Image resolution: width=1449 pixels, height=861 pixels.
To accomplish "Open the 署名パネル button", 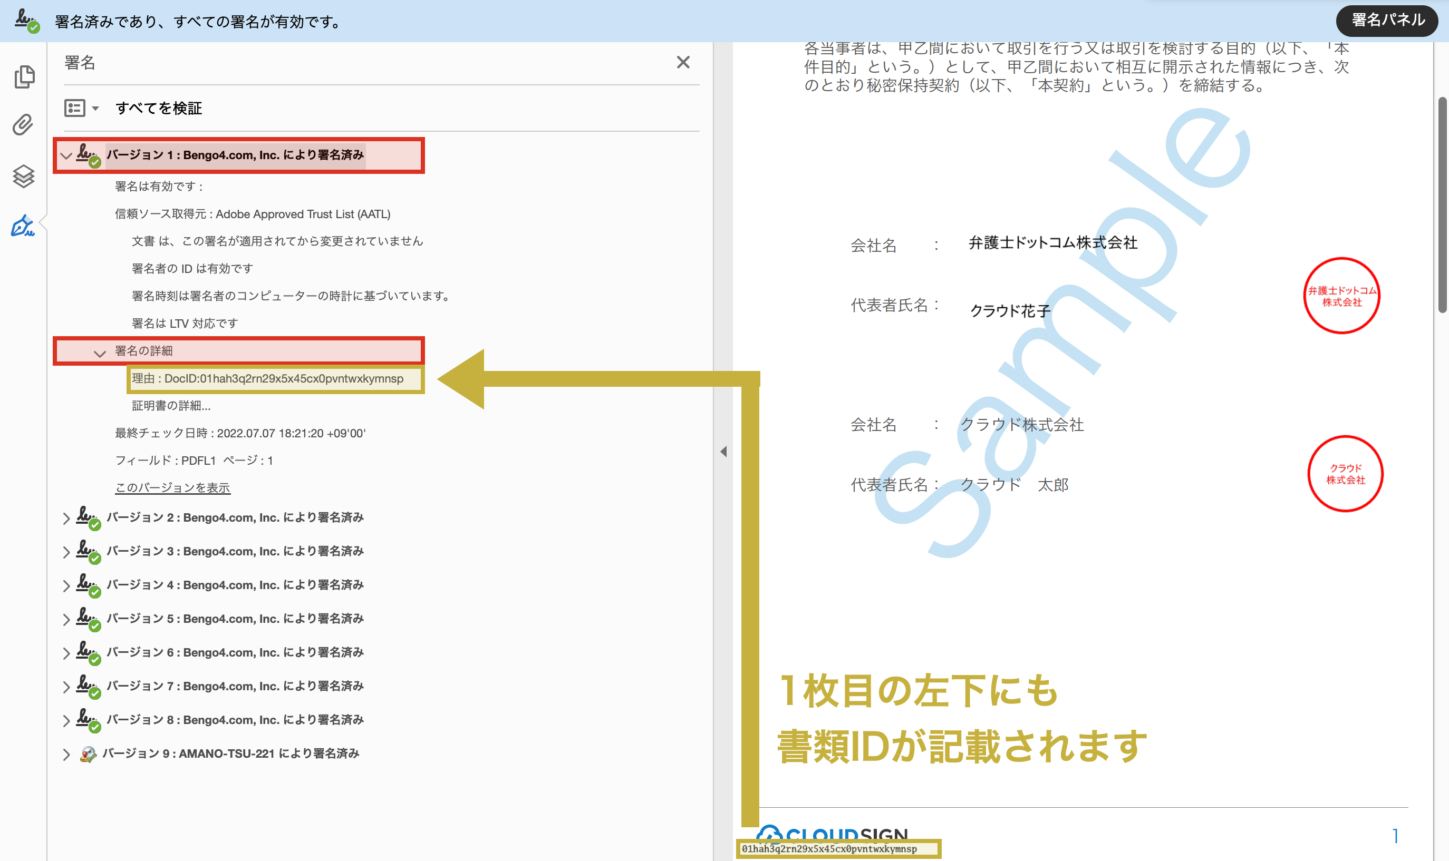I will click(x=1387, y=21).
